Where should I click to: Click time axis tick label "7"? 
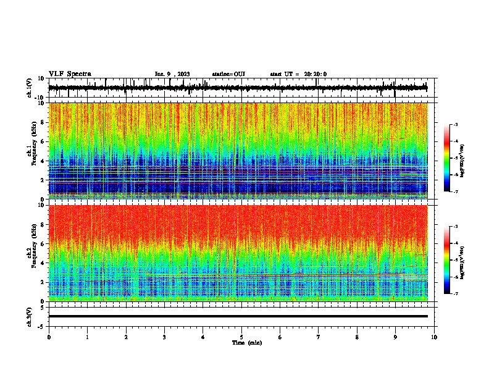pos(319,337)
